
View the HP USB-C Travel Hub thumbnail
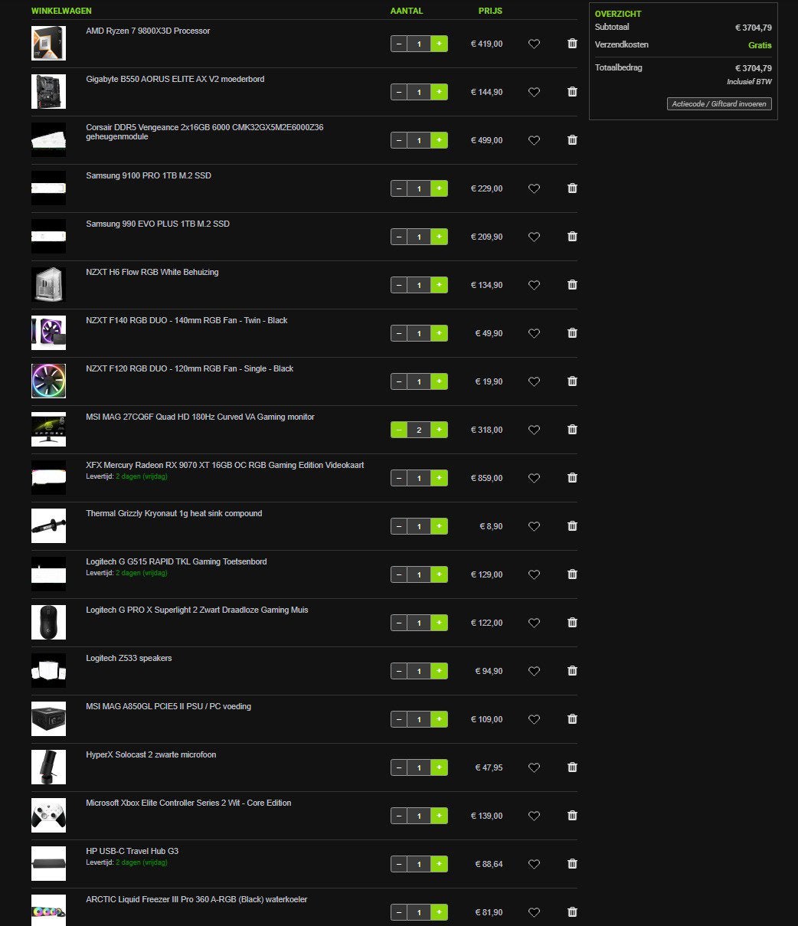pyautogui.click(x=48, y=863)
